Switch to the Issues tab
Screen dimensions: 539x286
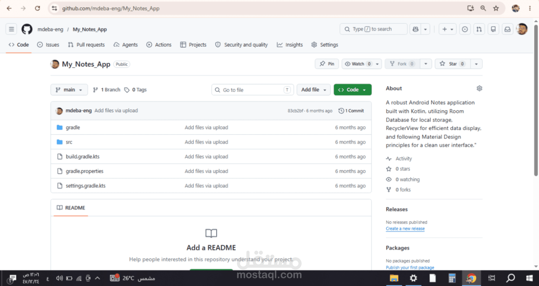(48, 45)
